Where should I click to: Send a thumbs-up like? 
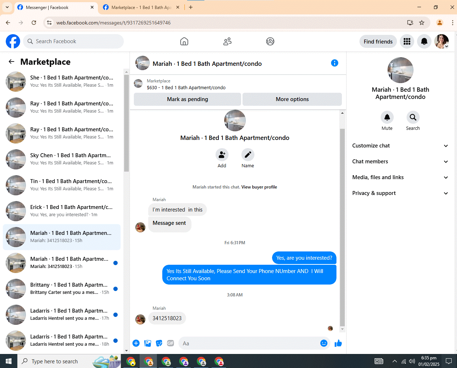pos(338,343)
